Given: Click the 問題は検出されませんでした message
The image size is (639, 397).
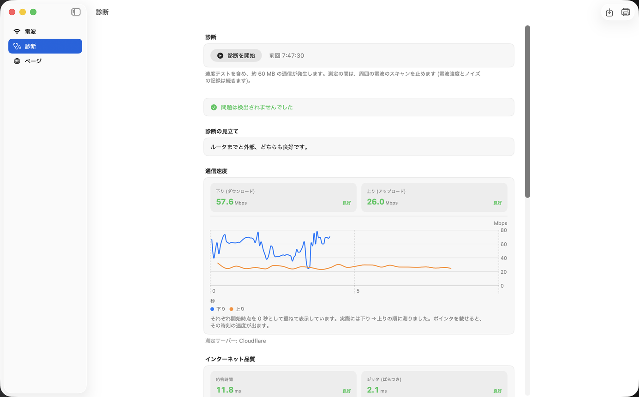Looking at the screenshot, I should 257,107.
